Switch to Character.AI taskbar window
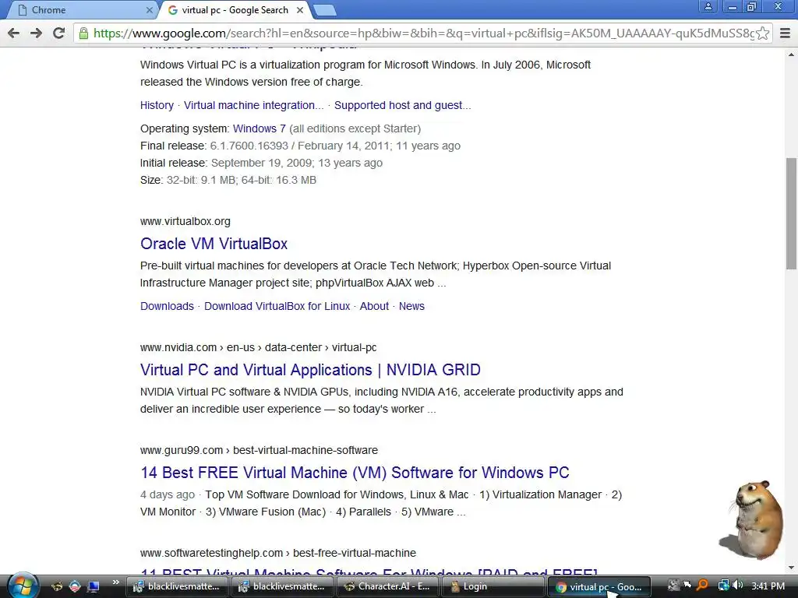This screenshot has height=598, width=798. coord(387,586)
